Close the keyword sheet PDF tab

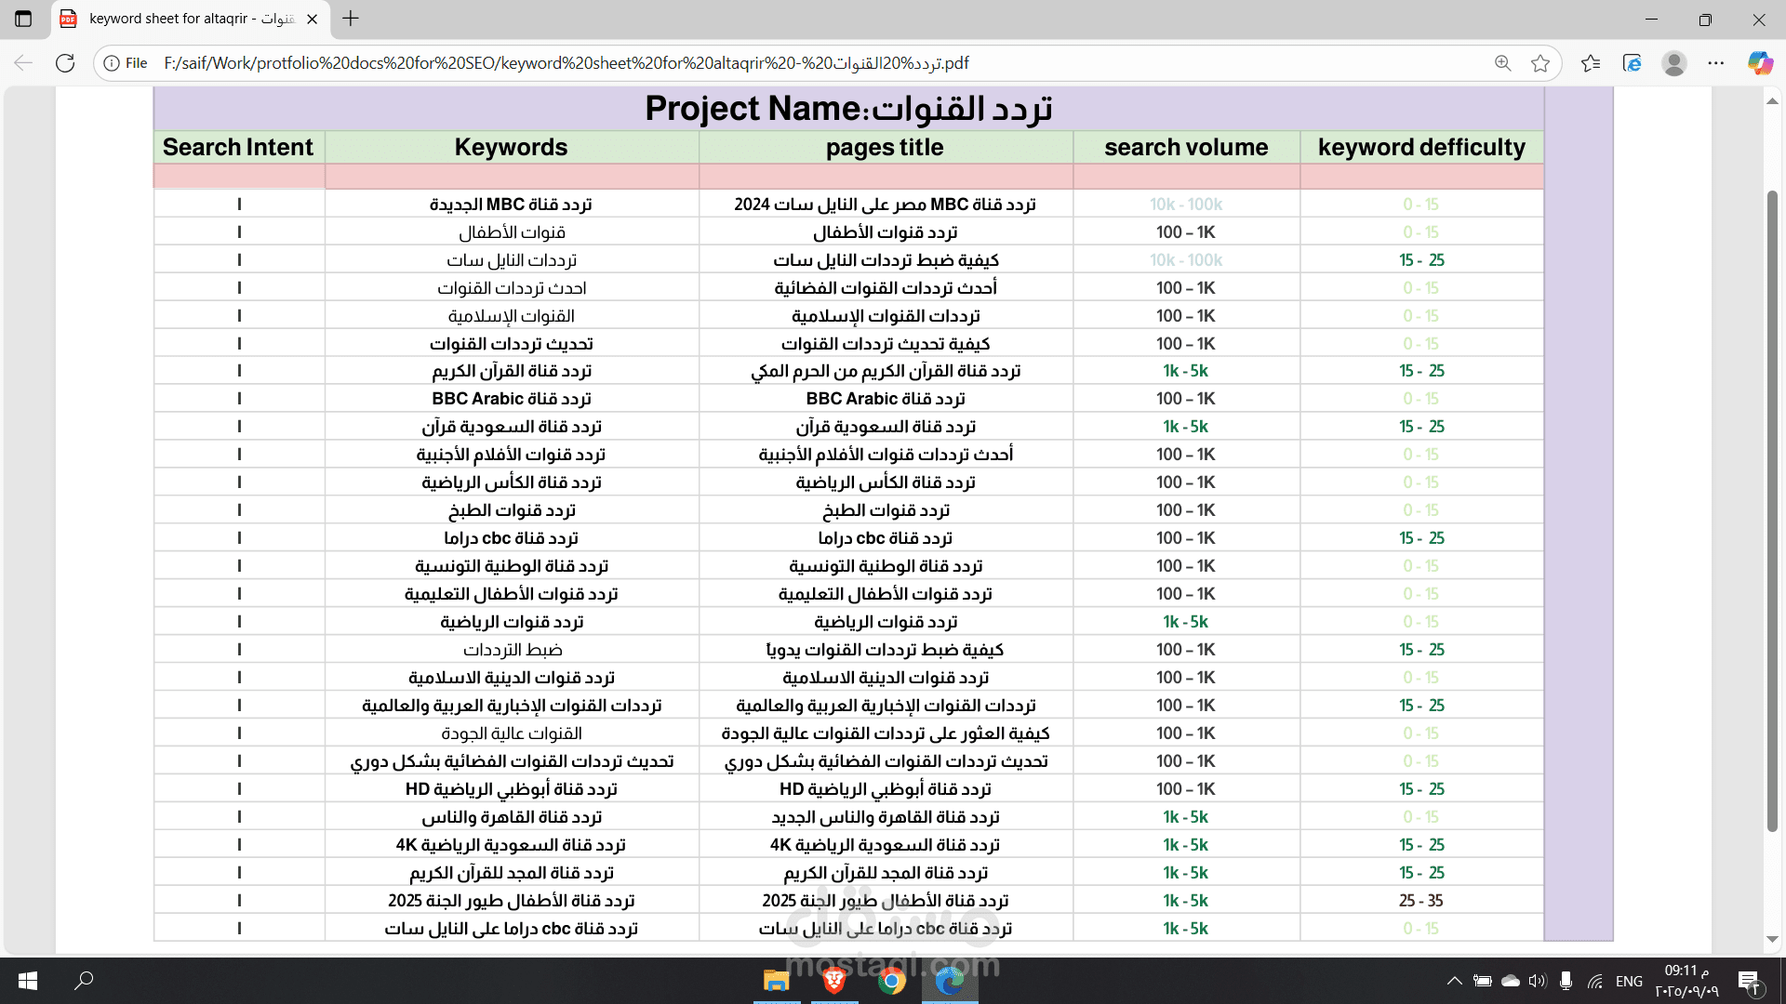(x=313, y=19)
